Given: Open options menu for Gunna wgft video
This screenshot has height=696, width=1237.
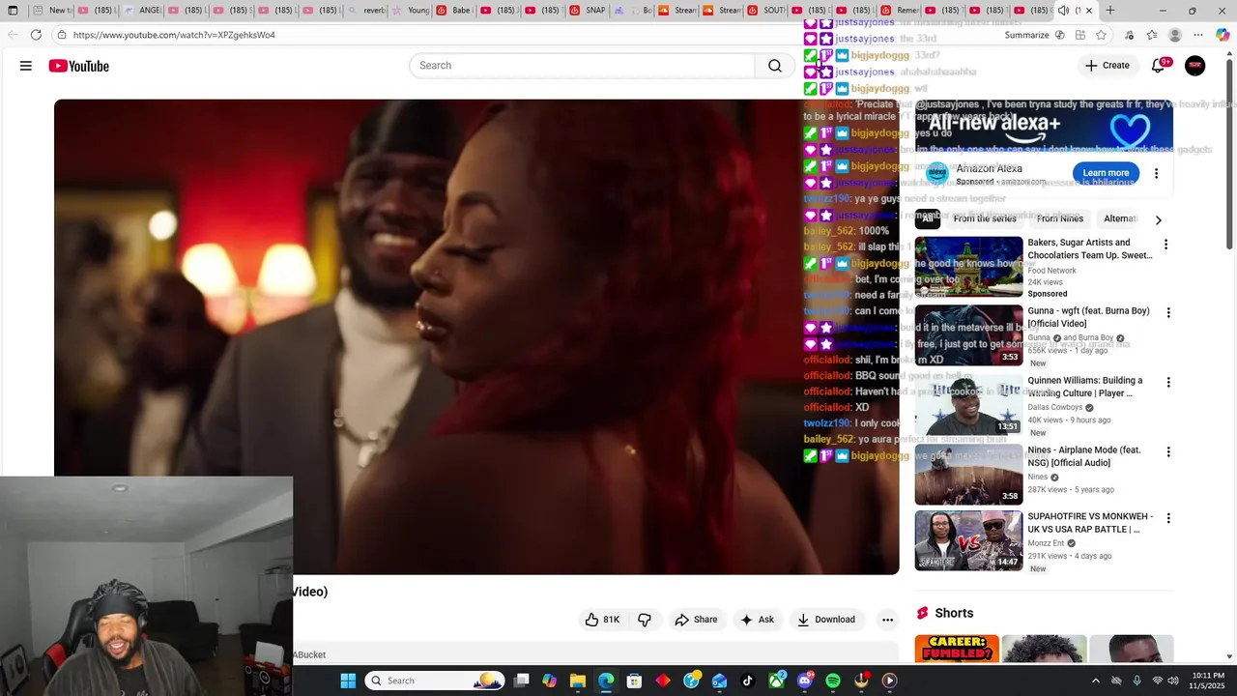Looking at the screenshot, I should [x=1168, y=313].
